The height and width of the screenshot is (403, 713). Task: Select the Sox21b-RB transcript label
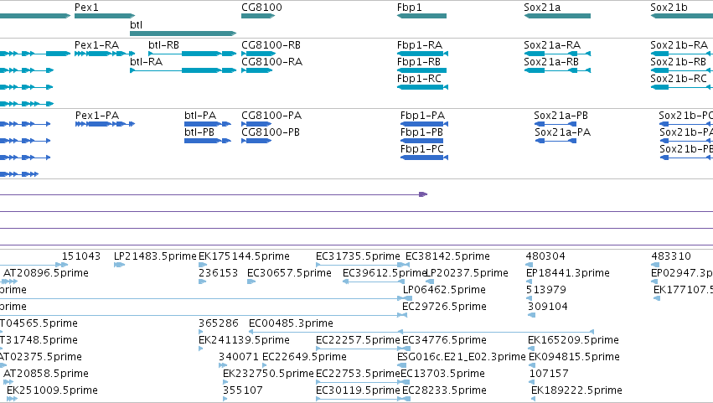point(678,62)
